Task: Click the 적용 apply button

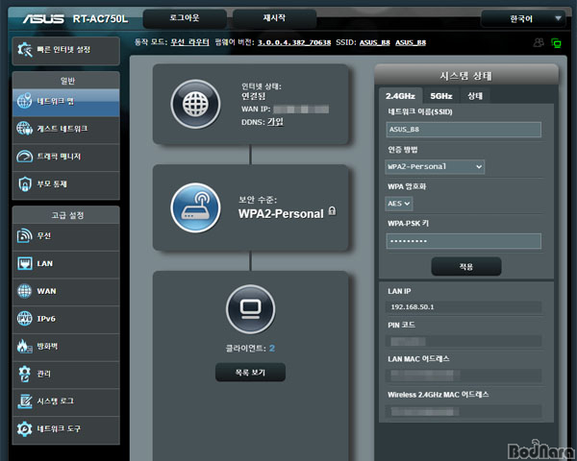Action: 466,267
